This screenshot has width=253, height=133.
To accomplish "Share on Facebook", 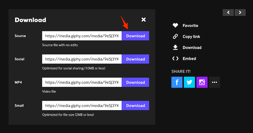I will [x=177, y=82].
